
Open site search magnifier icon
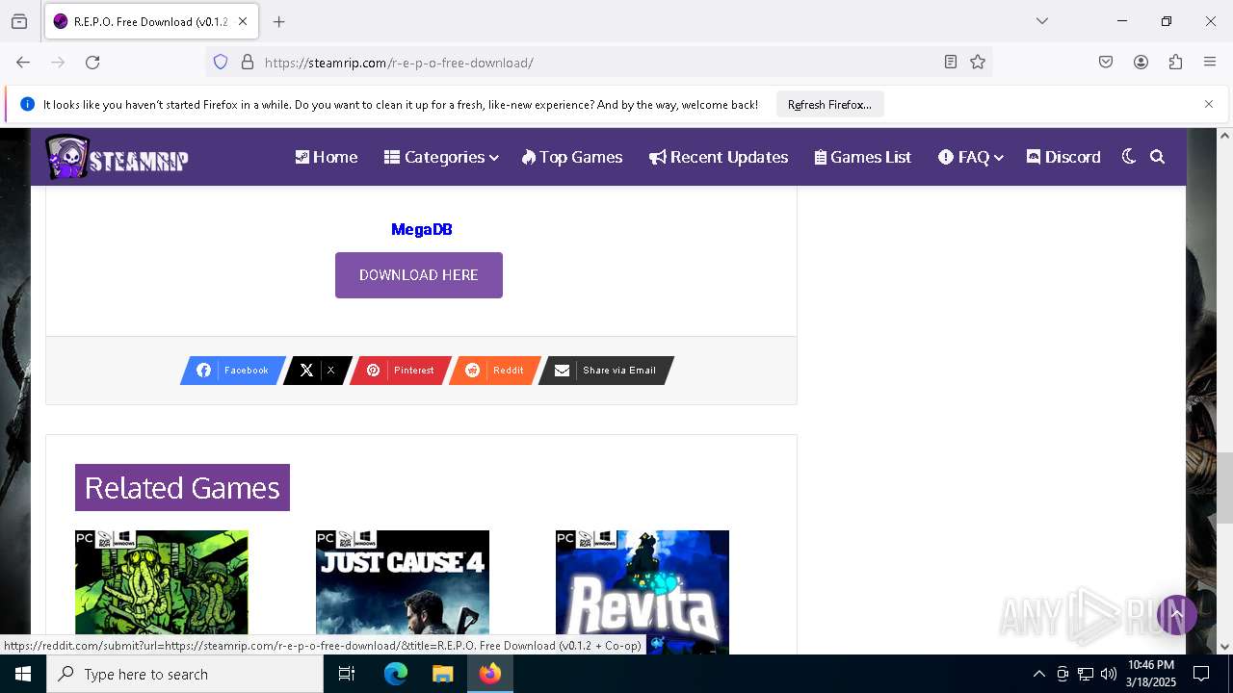pos(1158,156)
